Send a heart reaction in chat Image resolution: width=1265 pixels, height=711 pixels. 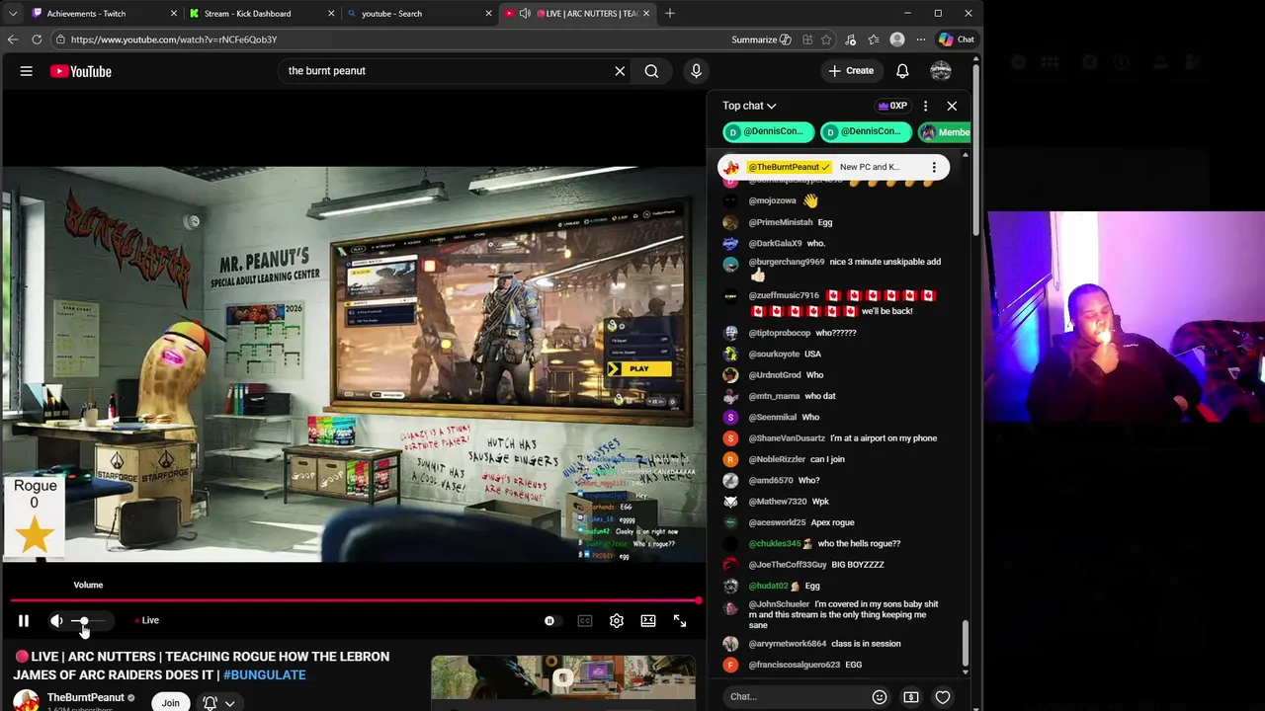pos(943,696)
